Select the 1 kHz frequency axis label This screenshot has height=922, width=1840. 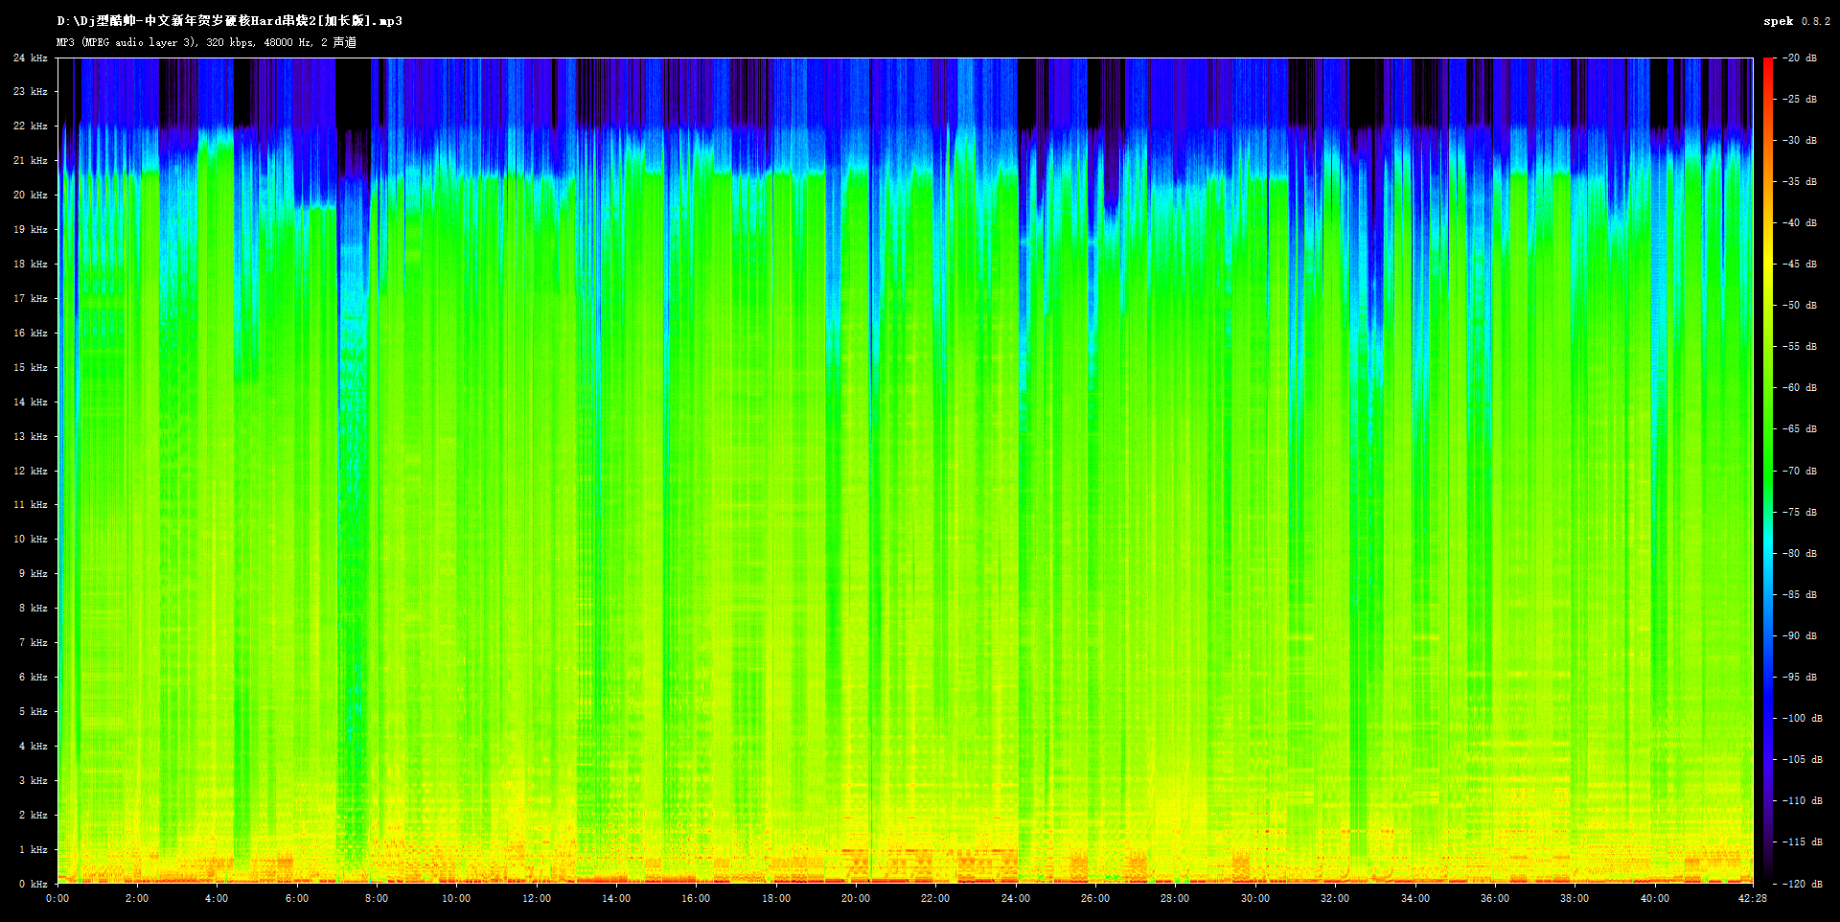[x=33, y=849]
